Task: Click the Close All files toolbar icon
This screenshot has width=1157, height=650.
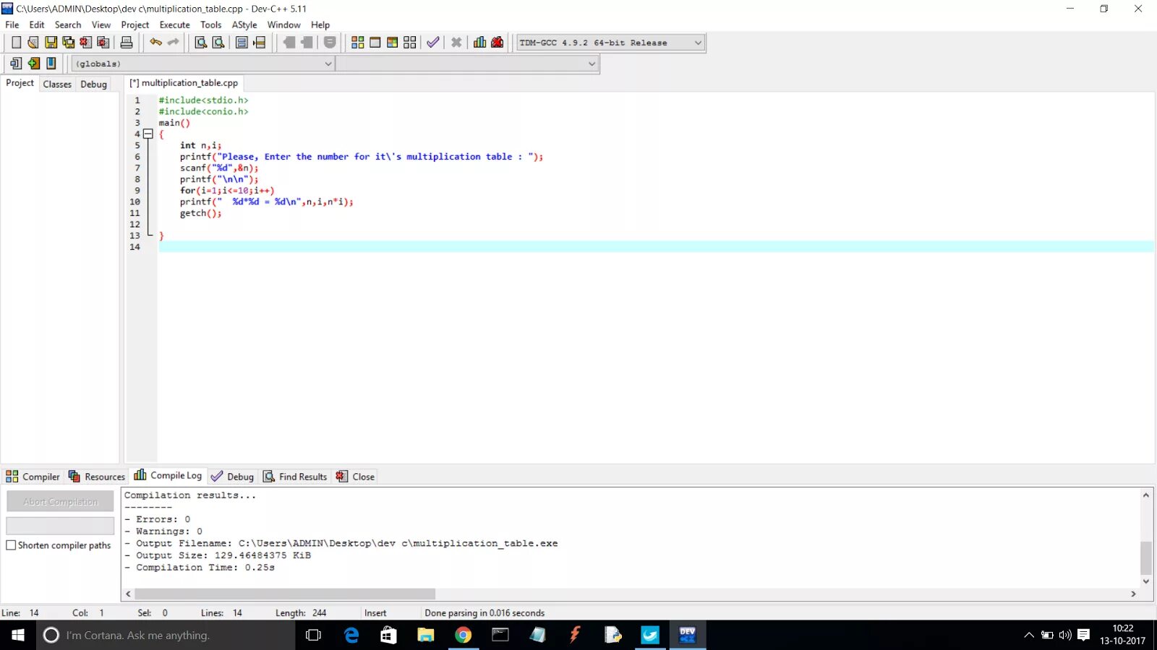Action: tap(103, 43)
